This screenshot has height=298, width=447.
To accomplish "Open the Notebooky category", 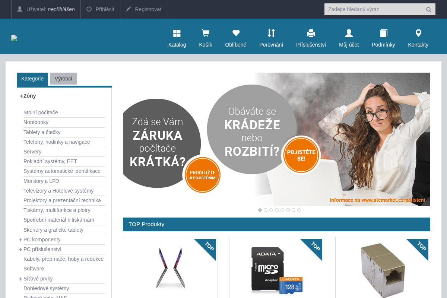I will 36,122.
